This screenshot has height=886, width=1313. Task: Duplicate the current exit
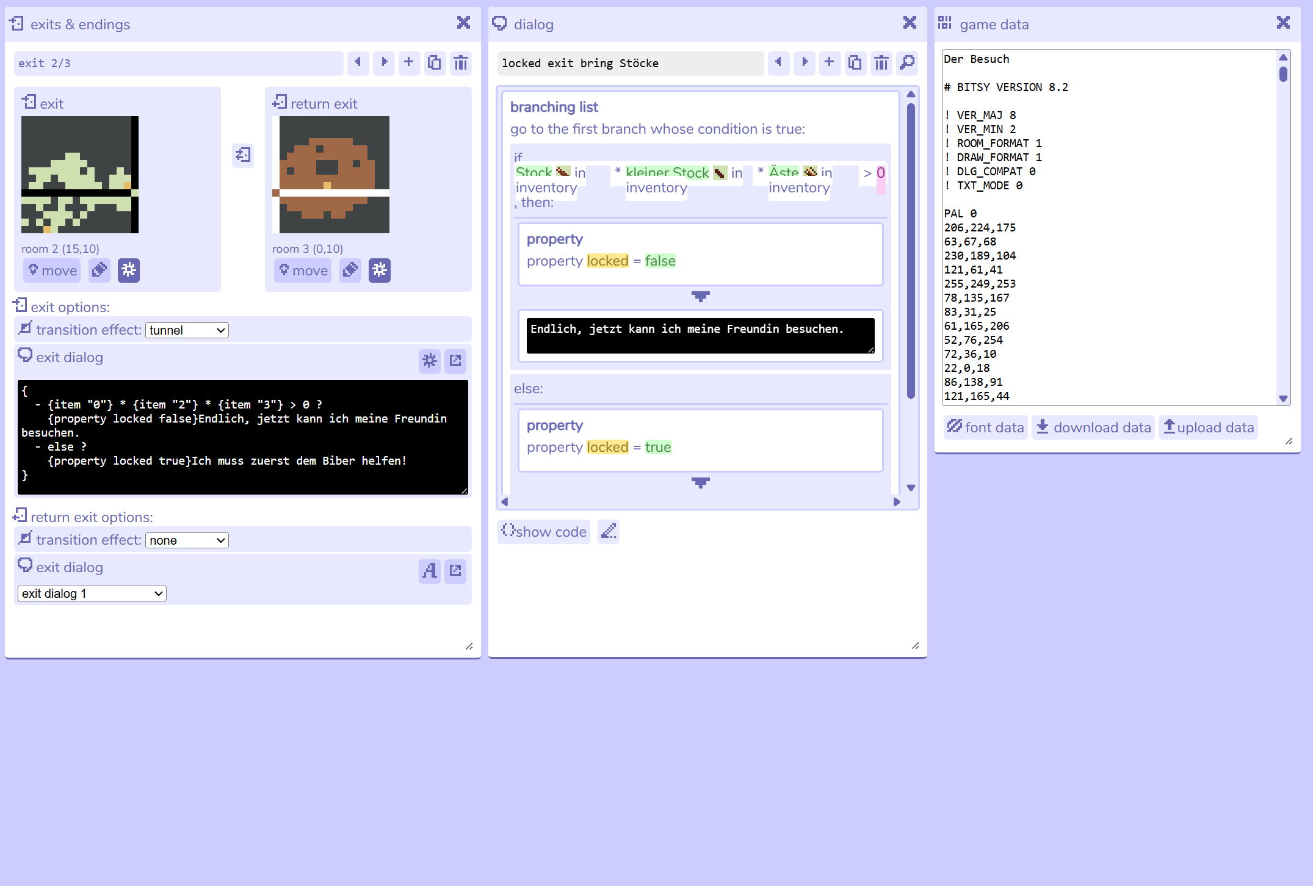coord(435,63)
